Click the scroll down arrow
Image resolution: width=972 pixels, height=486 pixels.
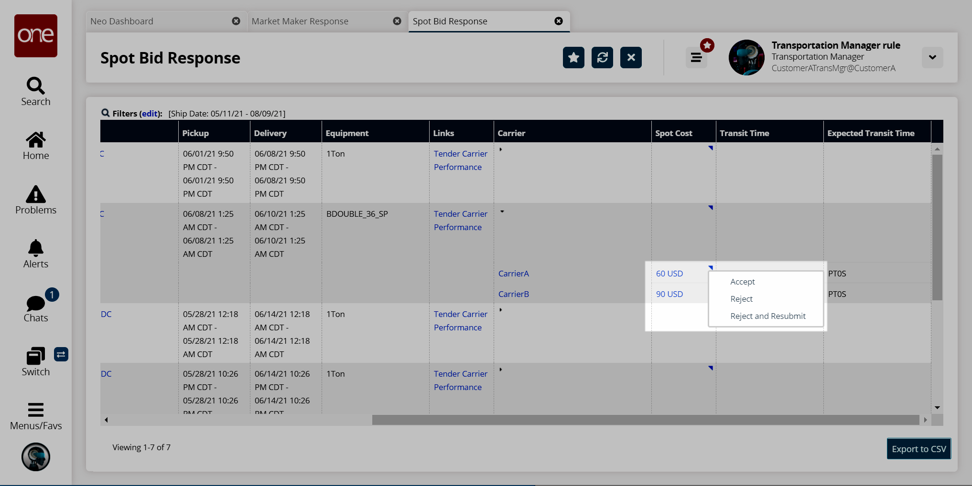tap(937, 408)
